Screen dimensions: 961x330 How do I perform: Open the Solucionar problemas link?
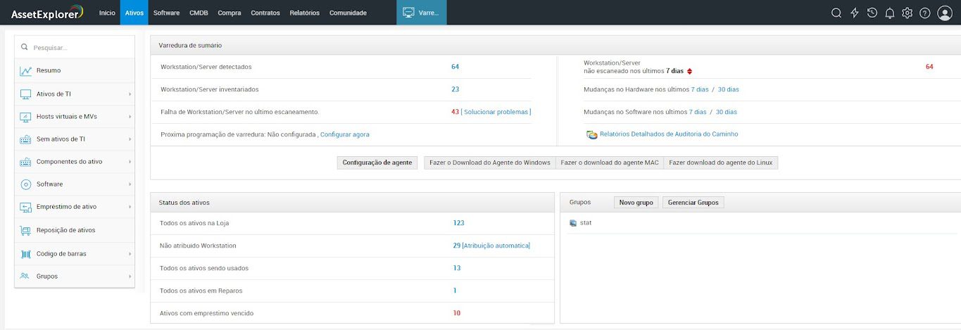point(496,112)
